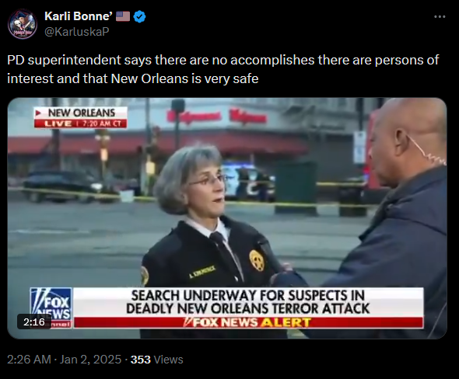Open the three-dot more options menu

coord(440,17)
